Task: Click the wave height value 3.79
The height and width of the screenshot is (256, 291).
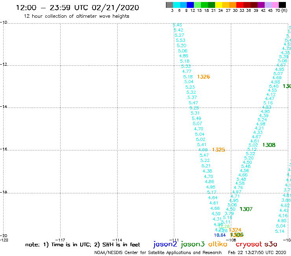Action: pyautogui.click(x=229, y=213)
